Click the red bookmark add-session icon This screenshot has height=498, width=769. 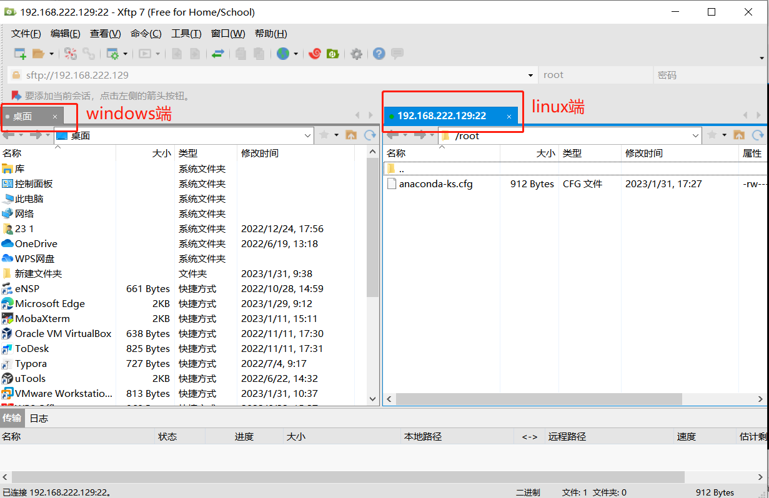point(16,96)
